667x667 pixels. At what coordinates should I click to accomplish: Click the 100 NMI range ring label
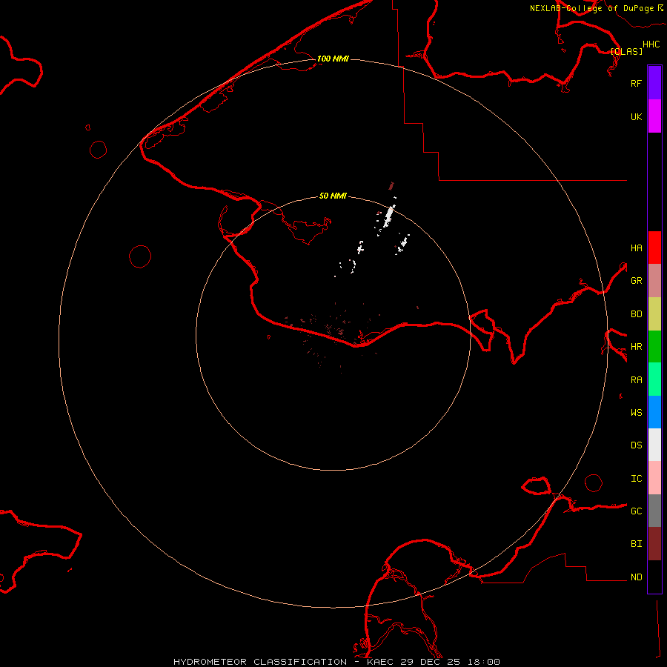332,59
